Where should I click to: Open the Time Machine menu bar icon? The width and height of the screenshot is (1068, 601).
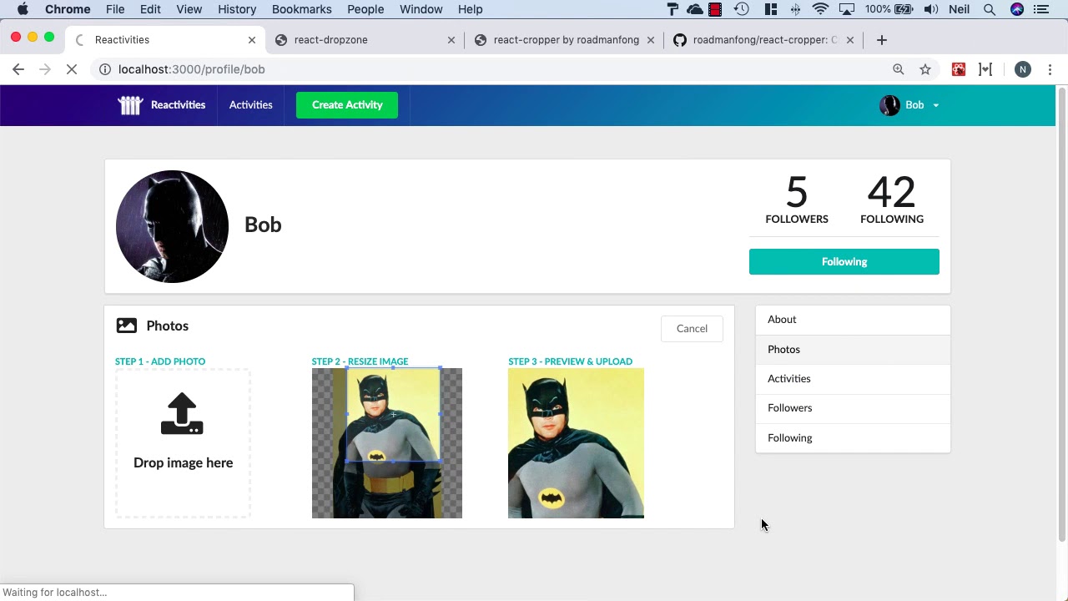[742, 9]
